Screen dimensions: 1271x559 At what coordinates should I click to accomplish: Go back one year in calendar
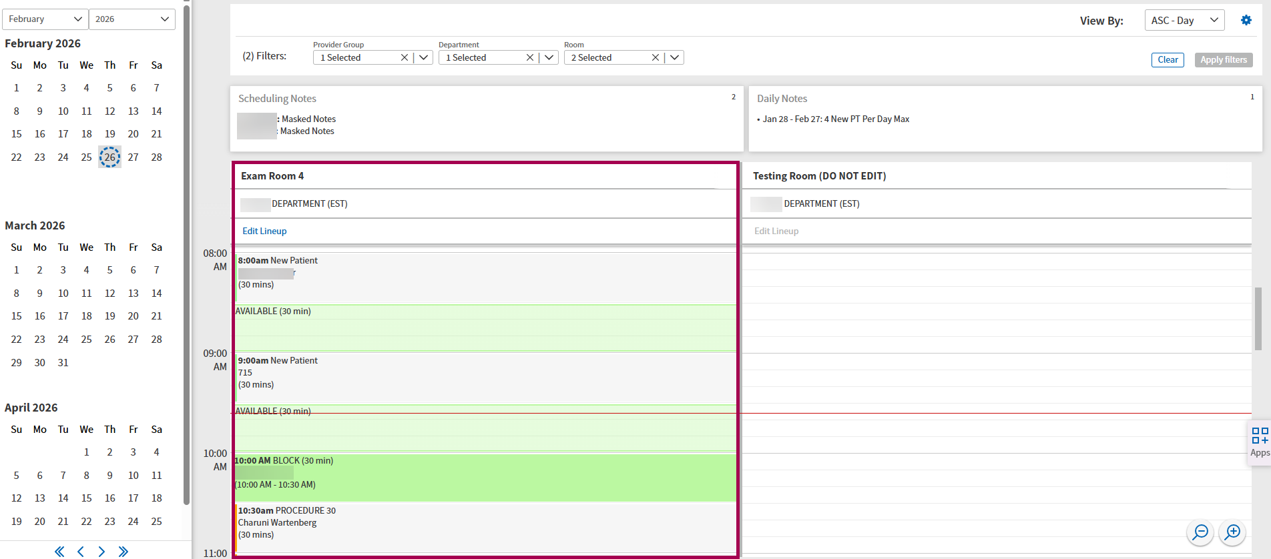pyautogui.click(x=59, y=551)
